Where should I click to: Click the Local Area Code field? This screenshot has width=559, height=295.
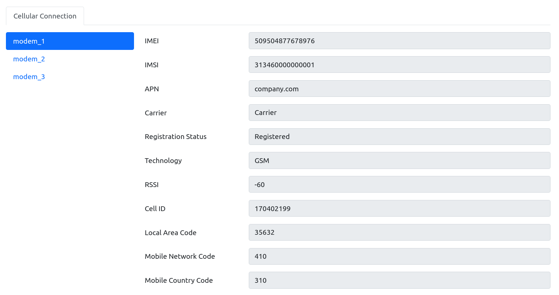coord(399,232)
